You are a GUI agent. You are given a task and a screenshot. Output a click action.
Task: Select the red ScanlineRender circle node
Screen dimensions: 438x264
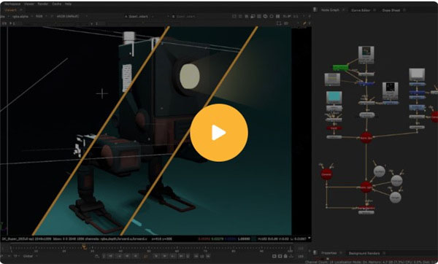coord(366,187)
